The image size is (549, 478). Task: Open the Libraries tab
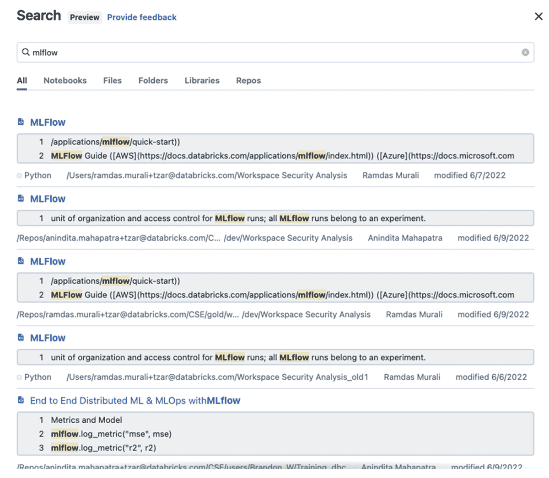pos(202,80)
